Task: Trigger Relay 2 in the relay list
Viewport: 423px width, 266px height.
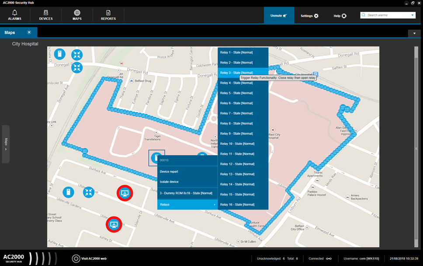Action: [x=243, y=62]
